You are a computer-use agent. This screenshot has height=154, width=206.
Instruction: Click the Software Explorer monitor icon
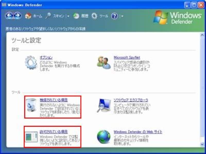click(104, 105)
